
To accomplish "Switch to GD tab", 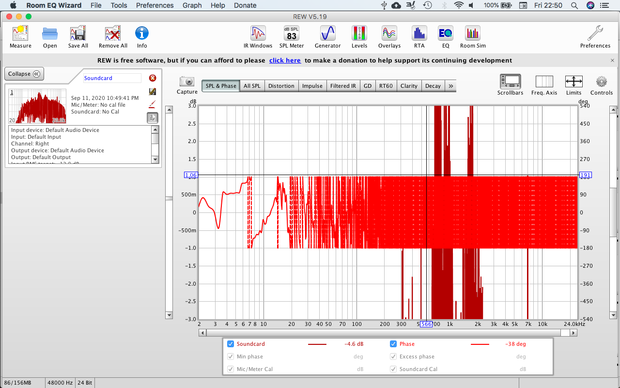I will coord(368,86).
